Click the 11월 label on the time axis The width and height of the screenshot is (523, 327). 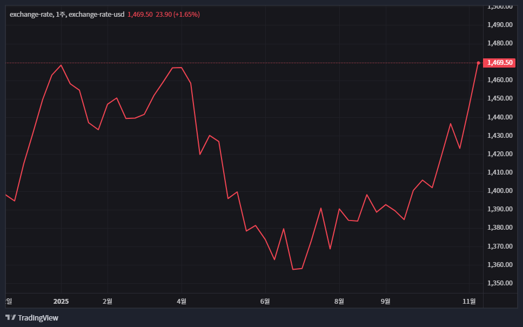point(470,301)
